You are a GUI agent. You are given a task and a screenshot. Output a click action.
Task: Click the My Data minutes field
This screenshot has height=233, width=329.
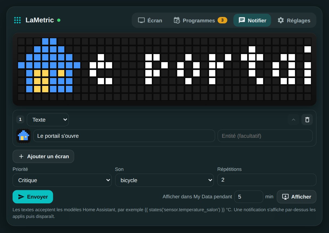point(249,197)
